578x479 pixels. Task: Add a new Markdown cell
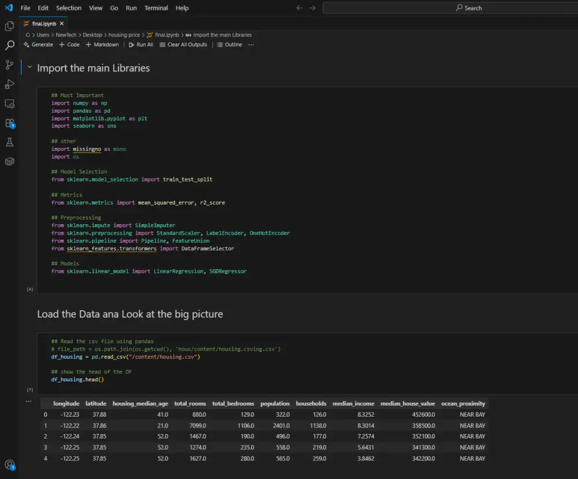click(102, 44)
